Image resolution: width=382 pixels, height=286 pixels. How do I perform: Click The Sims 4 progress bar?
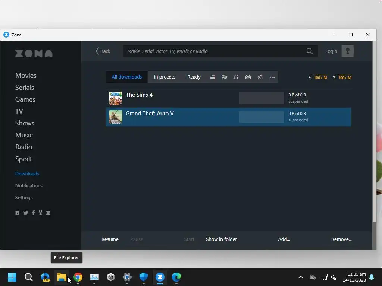[262, 98]
